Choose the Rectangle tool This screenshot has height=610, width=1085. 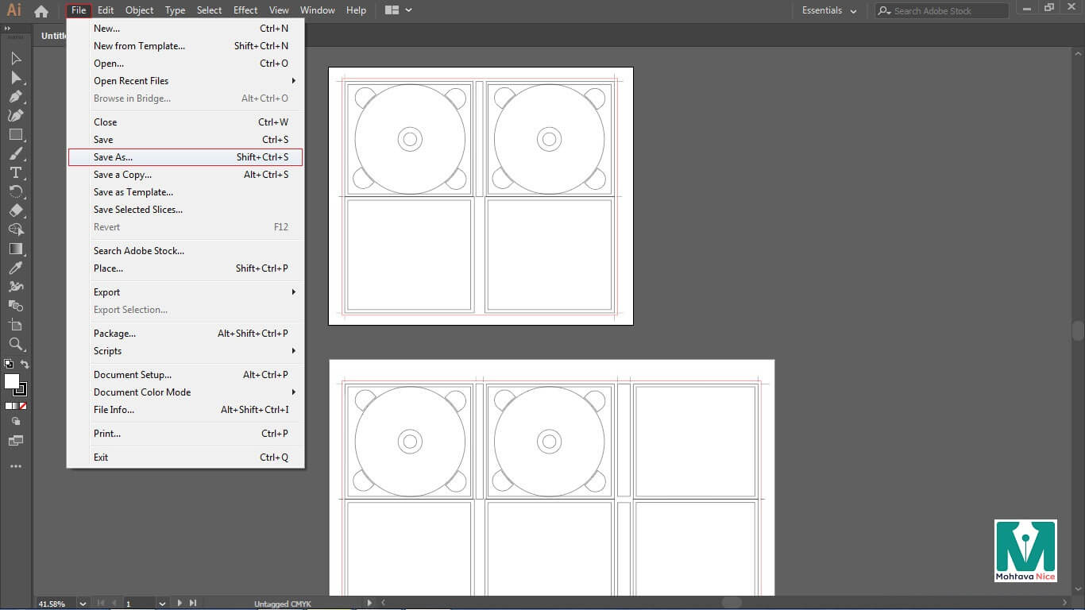pyautogui.click(x=15, y=134)
